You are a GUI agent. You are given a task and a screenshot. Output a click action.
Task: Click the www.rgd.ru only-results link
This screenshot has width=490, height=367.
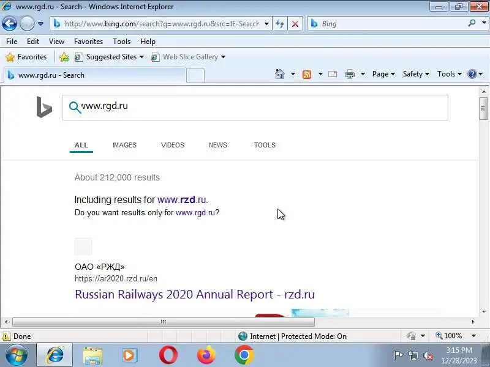(195, 213)
